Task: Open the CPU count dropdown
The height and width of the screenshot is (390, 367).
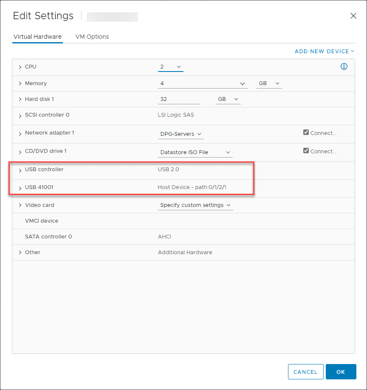Action: (x=171, y=67)
